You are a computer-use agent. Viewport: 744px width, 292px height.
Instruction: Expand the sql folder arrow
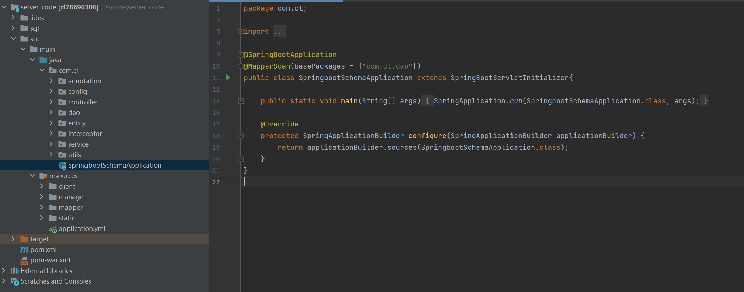(13, 28)
